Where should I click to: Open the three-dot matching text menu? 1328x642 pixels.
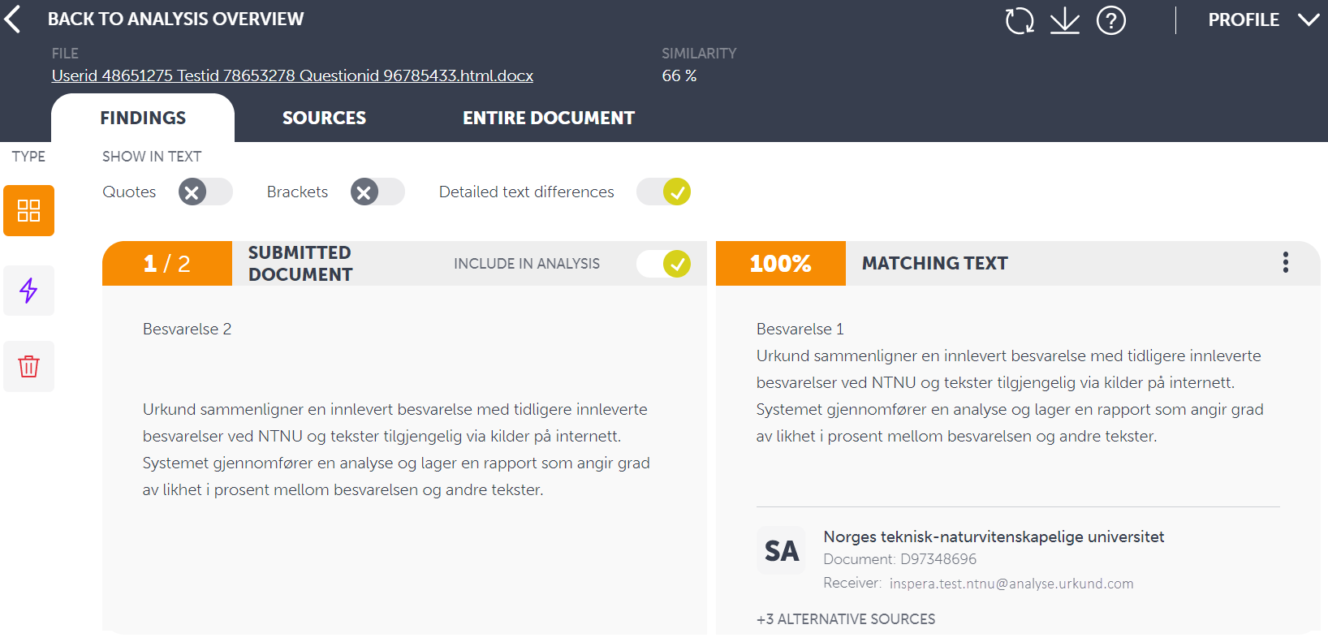coord(1286,262)
